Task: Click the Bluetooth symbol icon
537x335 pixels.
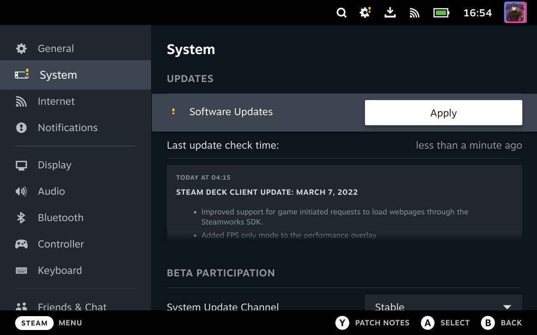Action: click(21, 218)
